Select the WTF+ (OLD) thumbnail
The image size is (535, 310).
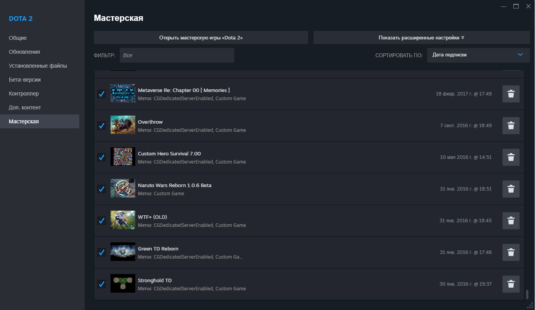tap(123, 220)
